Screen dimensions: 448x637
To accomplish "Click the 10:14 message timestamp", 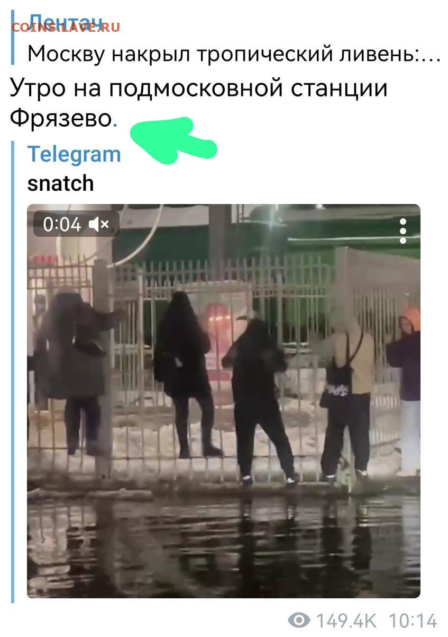I will click(x=413, y=621).
